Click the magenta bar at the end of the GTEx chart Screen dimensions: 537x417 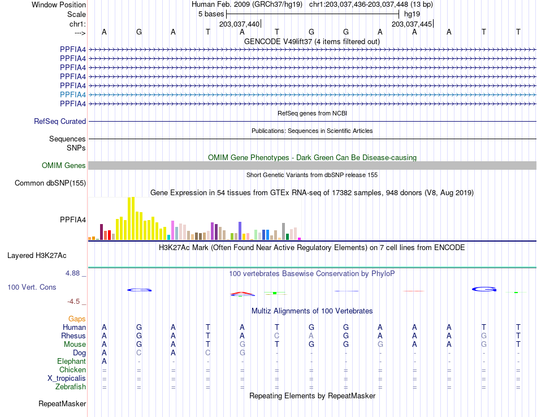[300, 239]
